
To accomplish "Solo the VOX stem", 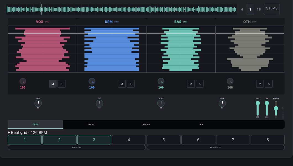I will coord(61,84).
